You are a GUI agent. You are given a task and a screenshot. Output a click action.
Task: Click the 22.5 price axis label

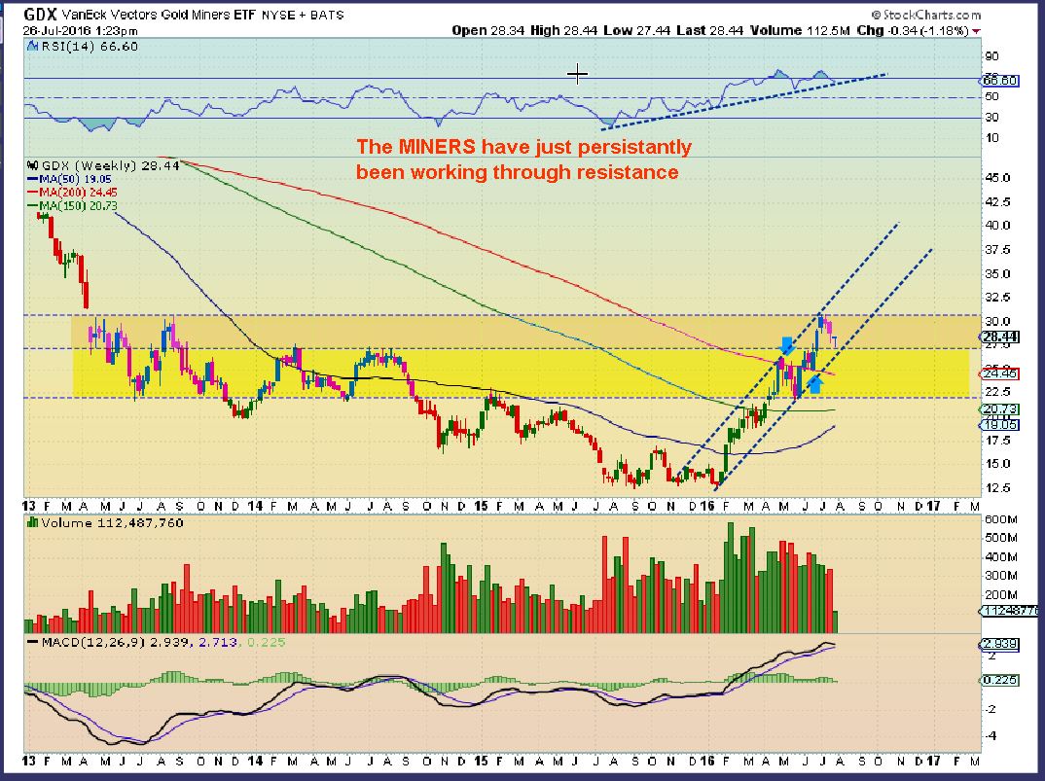(x=997, y=392)
